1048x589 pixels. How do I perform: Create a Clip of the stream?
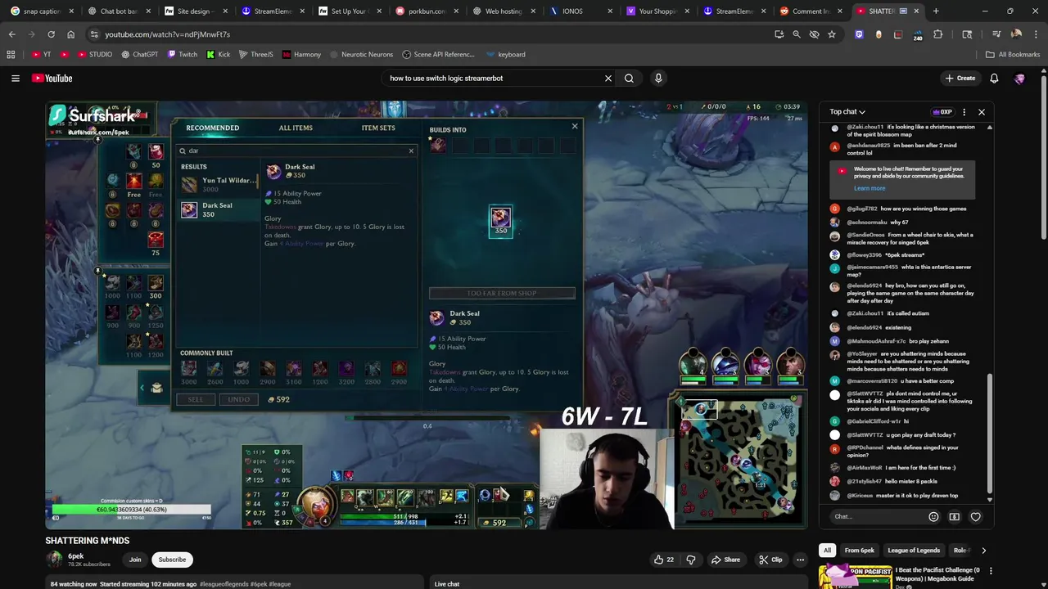tap(770, 560)
